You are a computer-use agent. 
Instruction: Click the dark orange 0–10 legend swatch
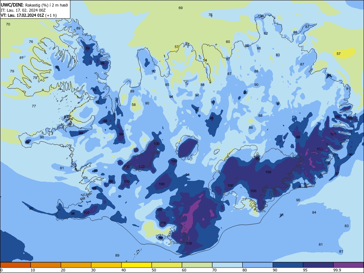point(15,265)
